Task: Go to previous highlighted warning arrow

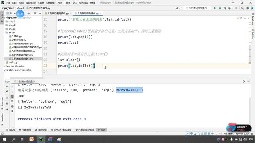Action: click(x=245, y=18)
